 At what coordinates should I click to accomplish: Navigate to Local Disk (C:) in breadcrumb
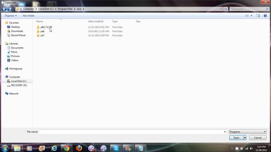click(46, 9)
